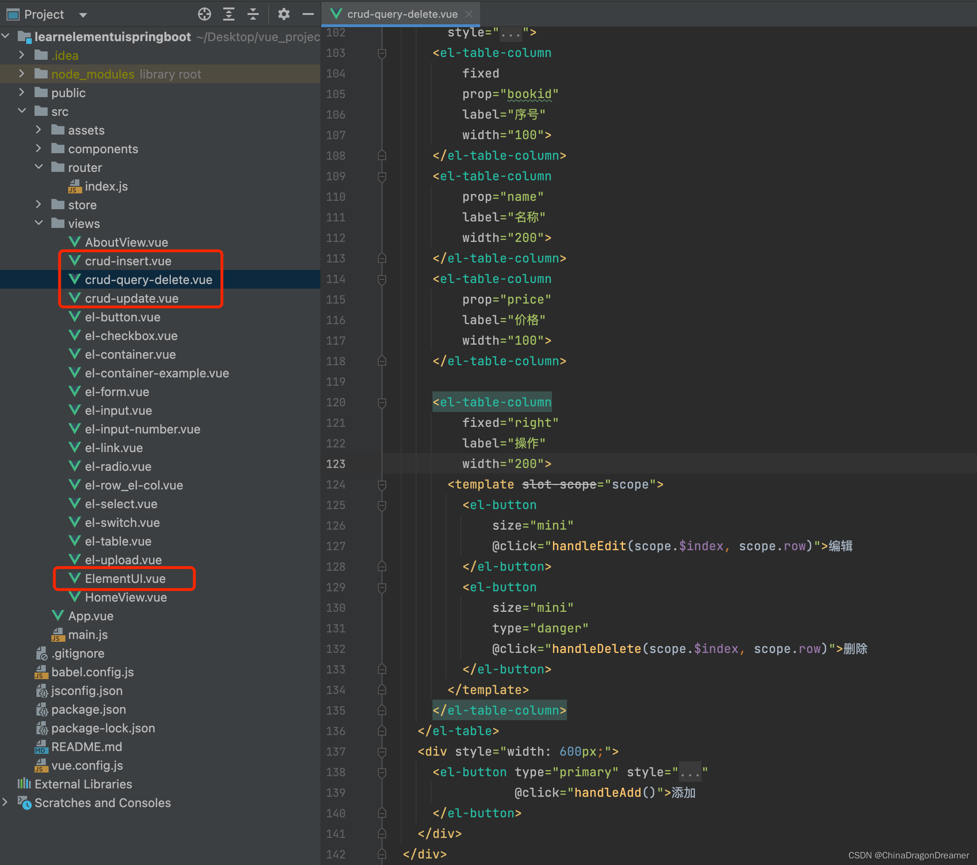
Task: Expand folded style value on line 138
Action: tap(690, 772)
